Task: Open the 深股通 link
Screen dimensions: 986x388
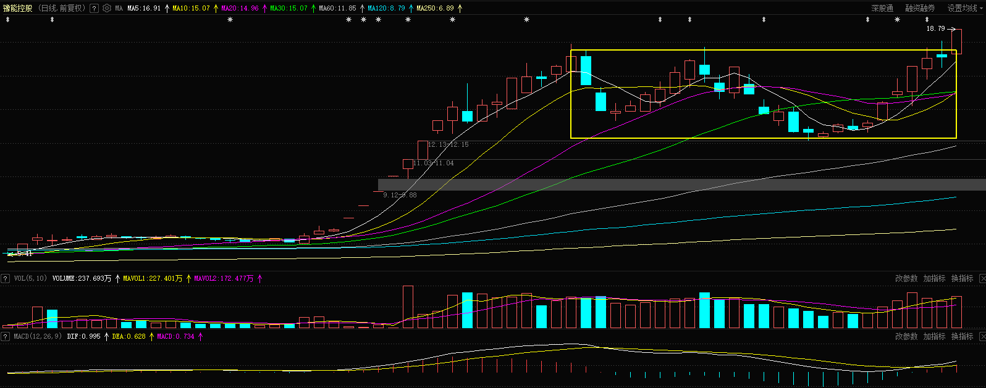Action: point(882,8)
